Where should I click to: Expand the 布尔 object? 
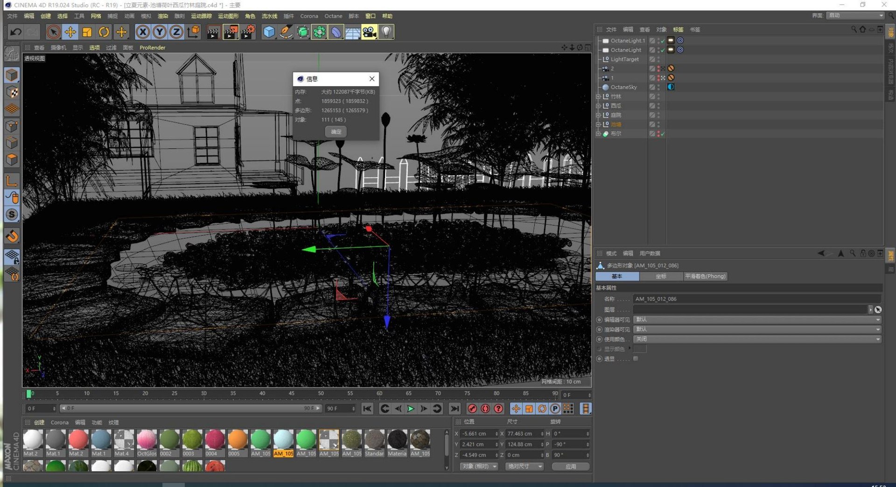tap(598, 134)
